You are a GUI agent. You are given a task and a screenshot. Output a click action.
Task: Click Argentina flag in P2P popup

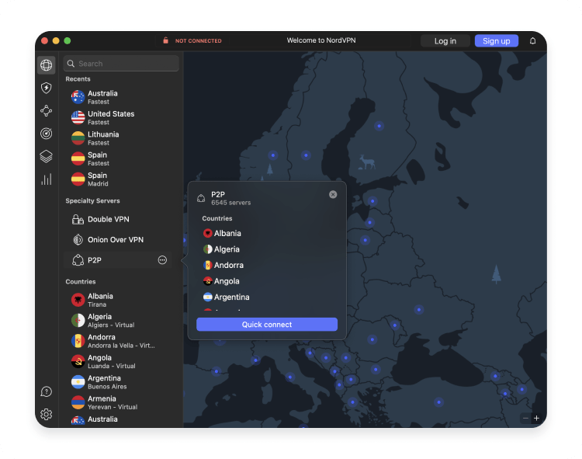point(207,297)
